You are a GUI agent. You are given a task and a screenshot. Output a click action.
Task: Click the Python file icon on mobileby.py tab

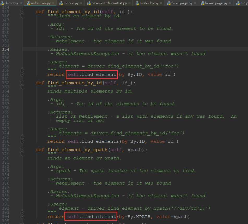(x=137, y=3)
